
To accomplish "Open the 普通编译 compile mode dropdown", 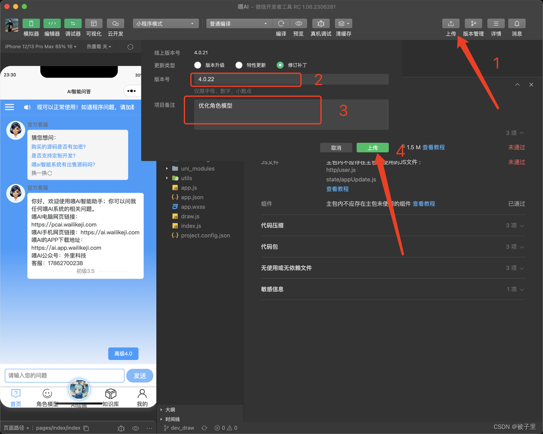I will tap(239, 24).
